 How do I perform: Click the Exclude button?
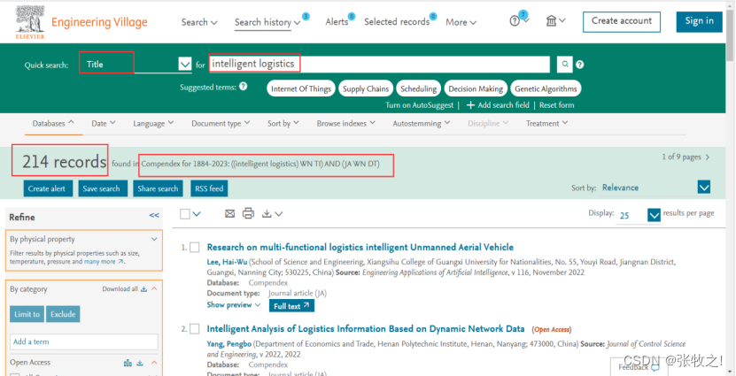pyautogui.click(x=63, y=314)
